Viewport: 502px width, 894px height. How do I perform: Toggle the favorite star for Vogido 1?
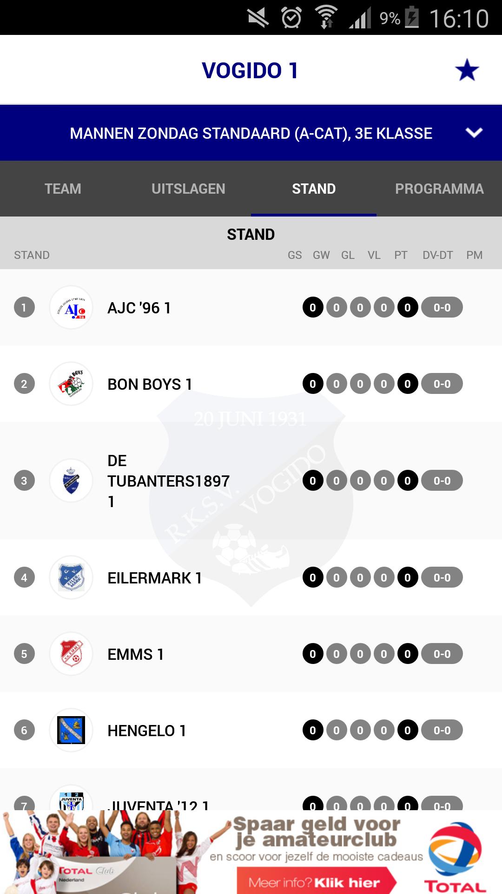(x=467, y=70)
